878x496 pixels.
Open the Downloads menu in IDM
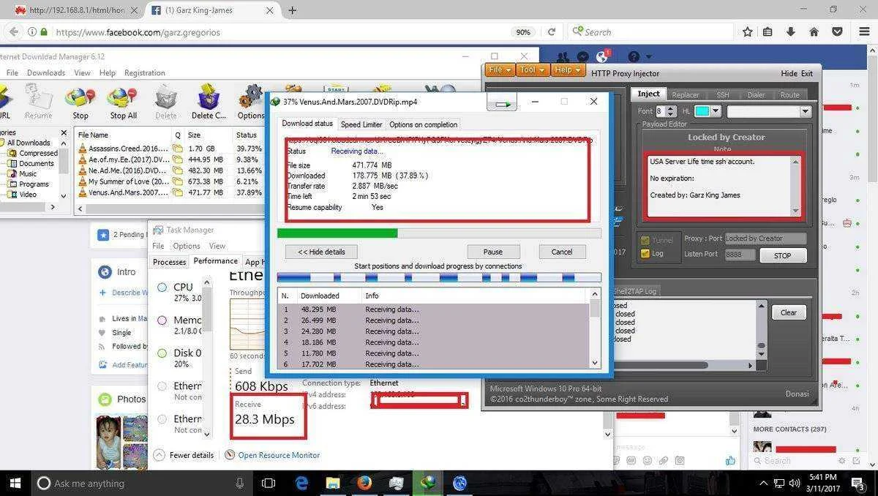[46, 73]
